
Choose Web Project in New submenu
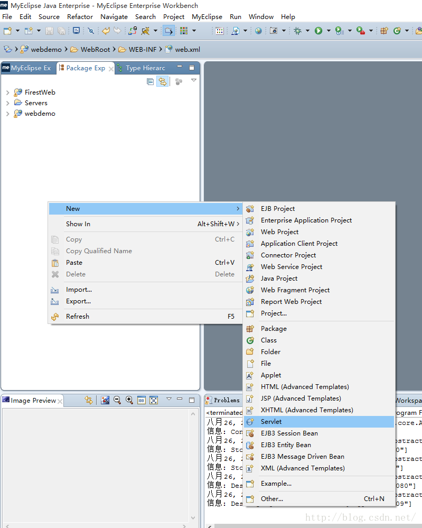tap(319, 231)
